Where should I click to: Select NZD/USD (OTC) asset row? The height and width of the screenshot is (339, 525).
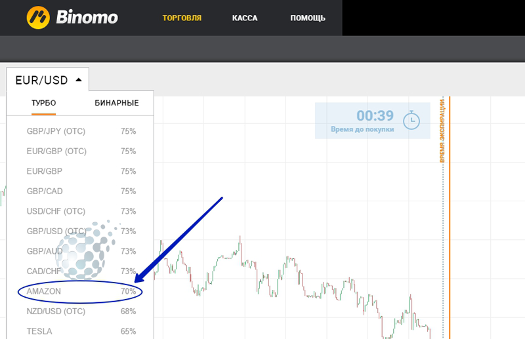(x=80, y=311)
